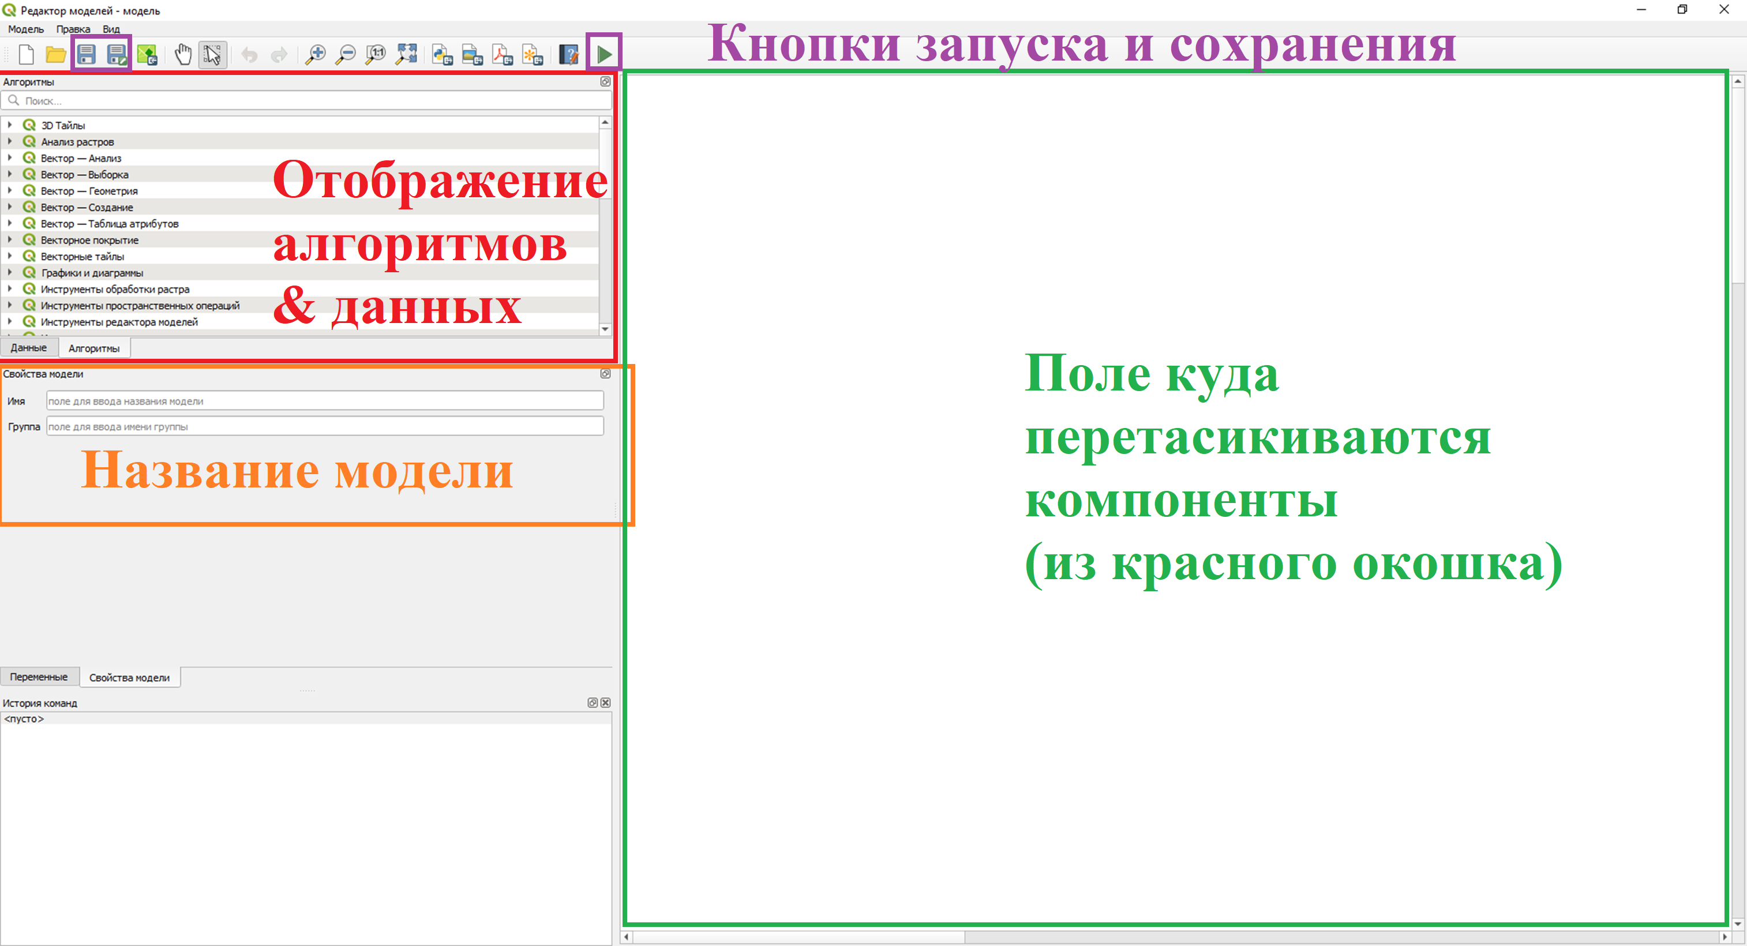Open the Edit Model Help icon
Image resolution: width=1747 pixels, height=946 pixels.
click(x=568, y=54)
